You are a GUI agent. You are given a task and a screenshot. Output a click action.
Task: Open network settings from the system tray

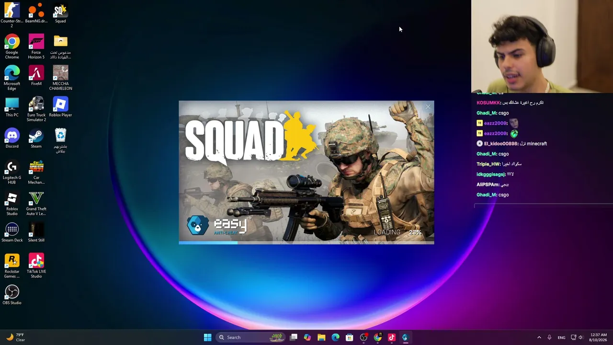click(x=573, y=337)
